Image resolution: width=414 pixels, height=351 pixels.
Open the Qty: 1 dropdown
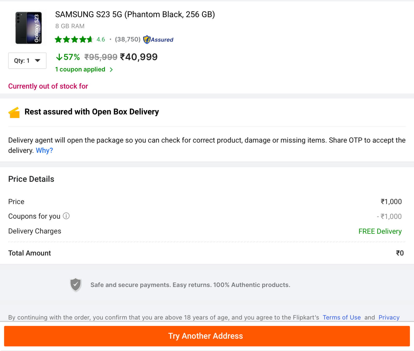[x=27, y=61]
